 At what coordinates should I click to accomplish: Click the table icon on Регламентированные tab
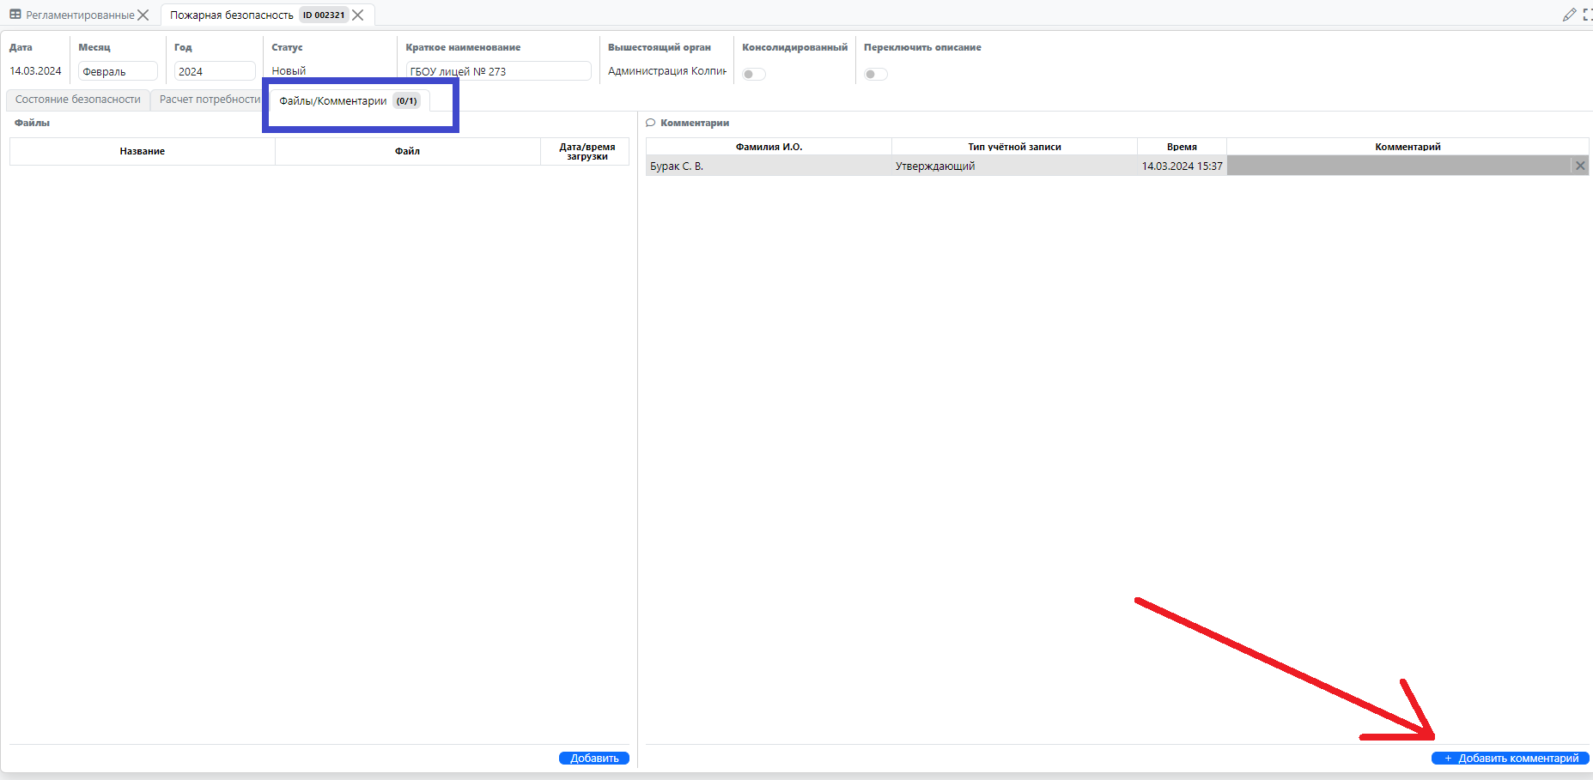coord(15,15)
